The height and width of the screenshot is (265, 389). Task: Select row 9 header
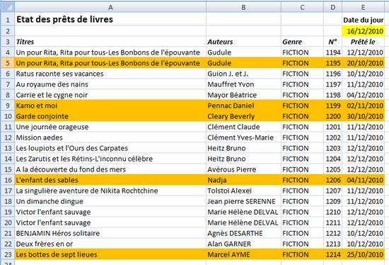(x=8, y=106)
